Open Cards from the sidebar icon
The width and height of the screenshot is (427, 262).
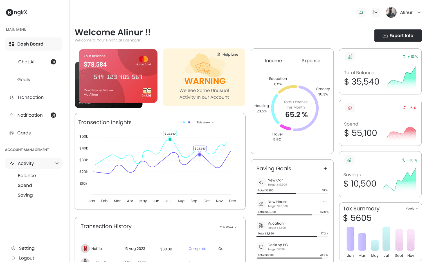click(12, 133)
